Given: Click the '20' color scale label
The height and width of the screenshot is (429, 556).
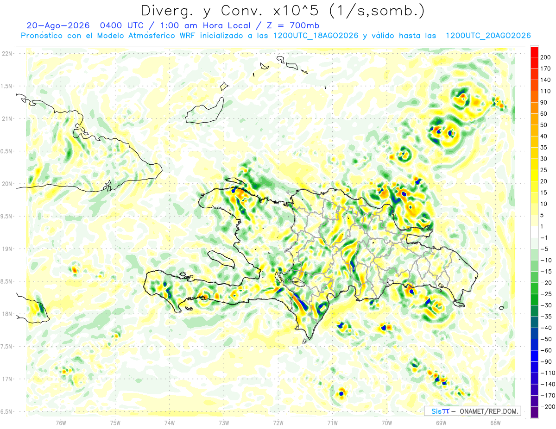Looking at the screenshot, I should [544, 181].
